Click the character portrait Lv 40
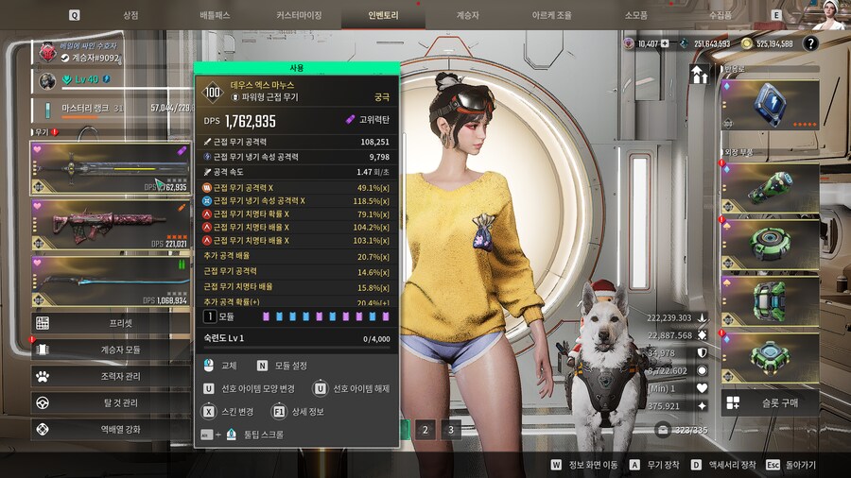 click(48, 80)
